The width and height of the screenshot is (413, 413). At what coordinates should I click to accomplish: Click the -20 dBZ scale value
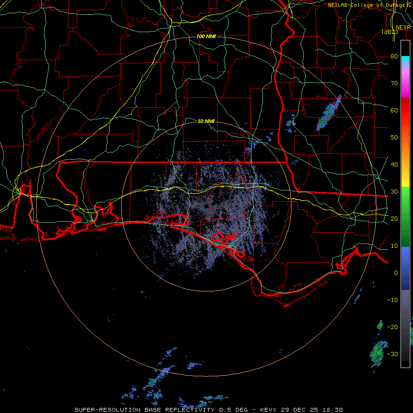[x=392, y=327]
